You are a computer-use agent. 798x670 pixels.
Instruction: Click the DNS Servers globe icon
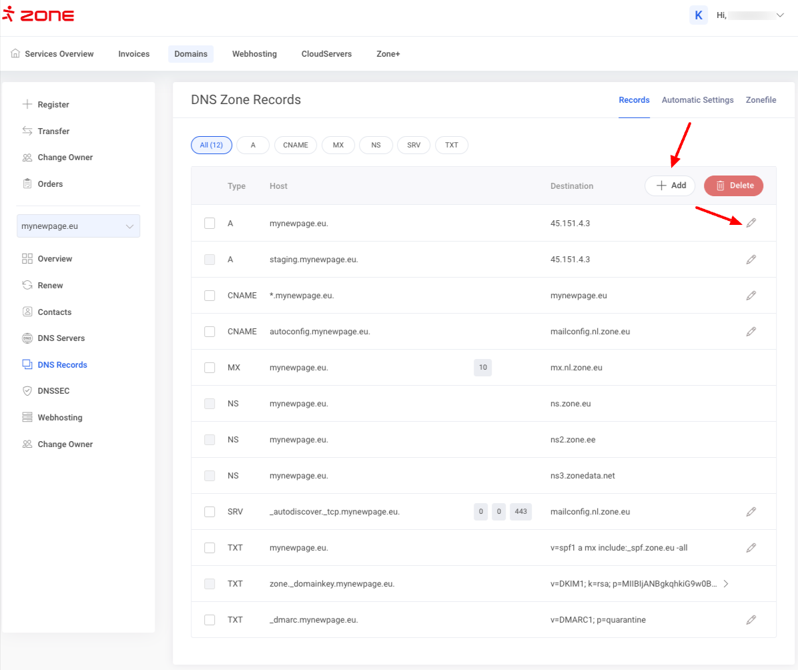27,338
